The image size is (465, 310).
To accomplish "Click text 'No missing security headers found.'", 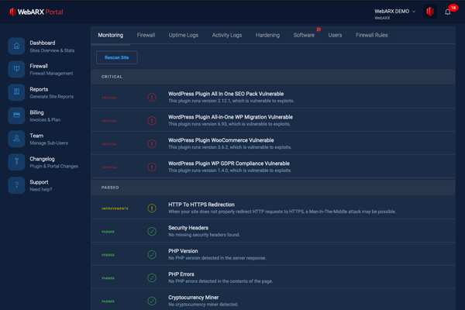I will click(204, 235).
